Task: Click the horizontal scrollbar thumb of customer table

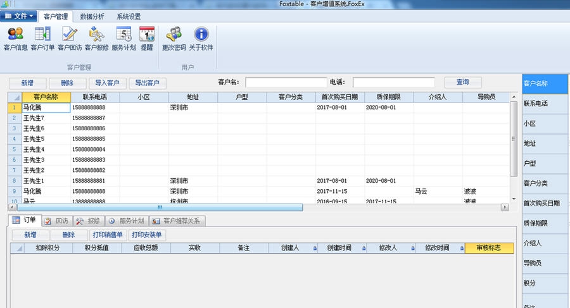Action: [x=160, y=207]
